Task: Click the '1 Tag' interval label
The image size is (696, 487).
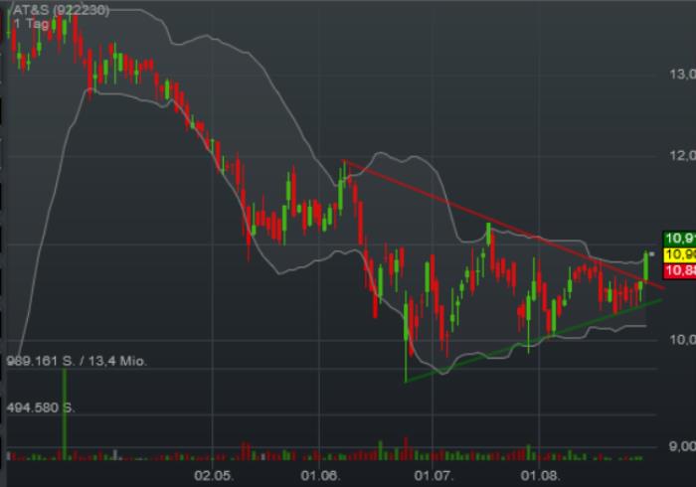Action: pos(31,24)
